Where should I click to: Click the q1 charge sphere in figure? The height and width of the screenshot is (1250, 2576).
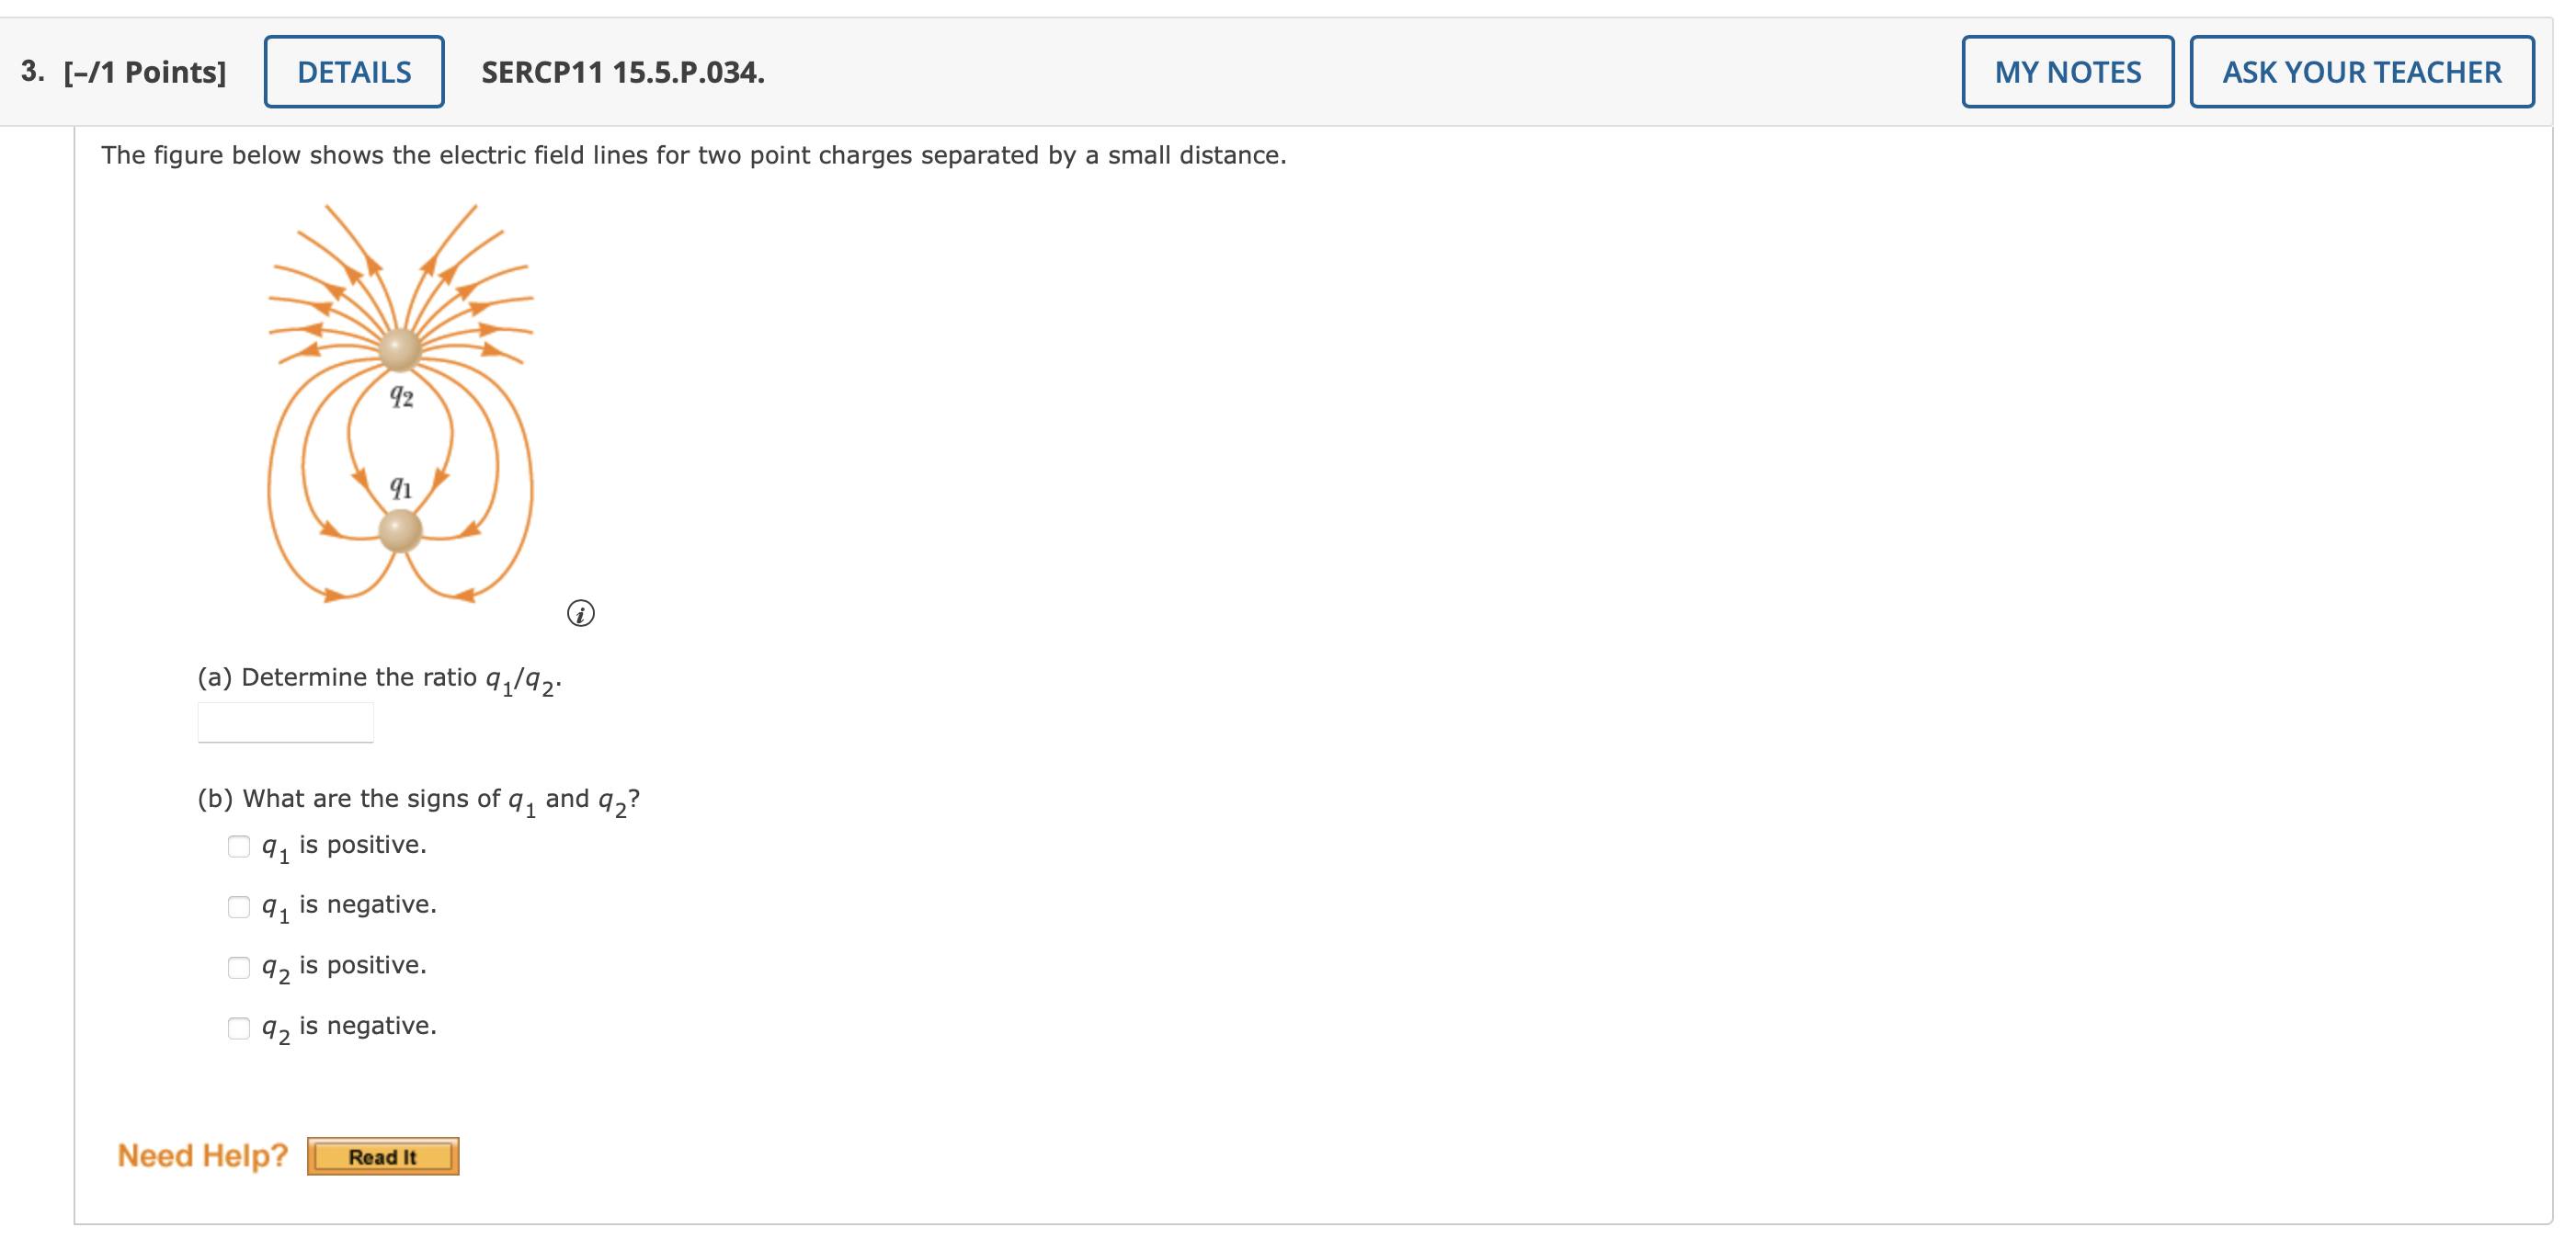400,530
